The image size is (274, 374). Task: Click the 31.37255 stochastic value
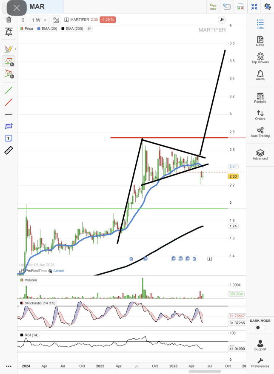click(237, 323)
